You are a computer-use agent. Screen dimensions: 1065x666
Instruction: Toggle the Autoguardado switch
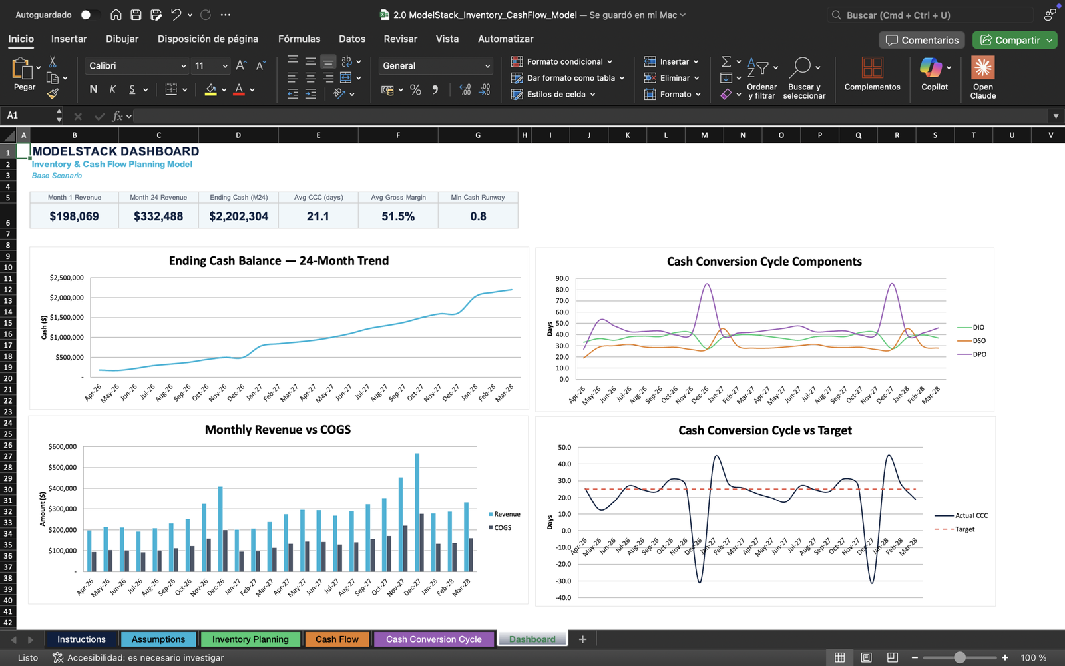tap(91, 15)
